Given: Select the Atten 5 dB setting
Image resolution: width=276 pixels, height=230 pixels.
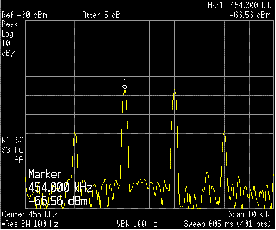Looking at the screenshot, I should pyautogui.click(x=101, y=15).
